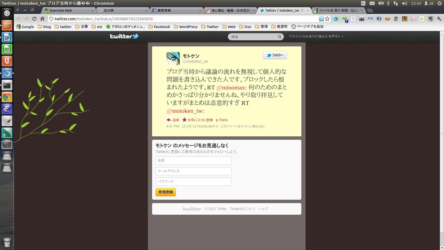Open Google Chrome from the launcher

click(x=7, y=97)
